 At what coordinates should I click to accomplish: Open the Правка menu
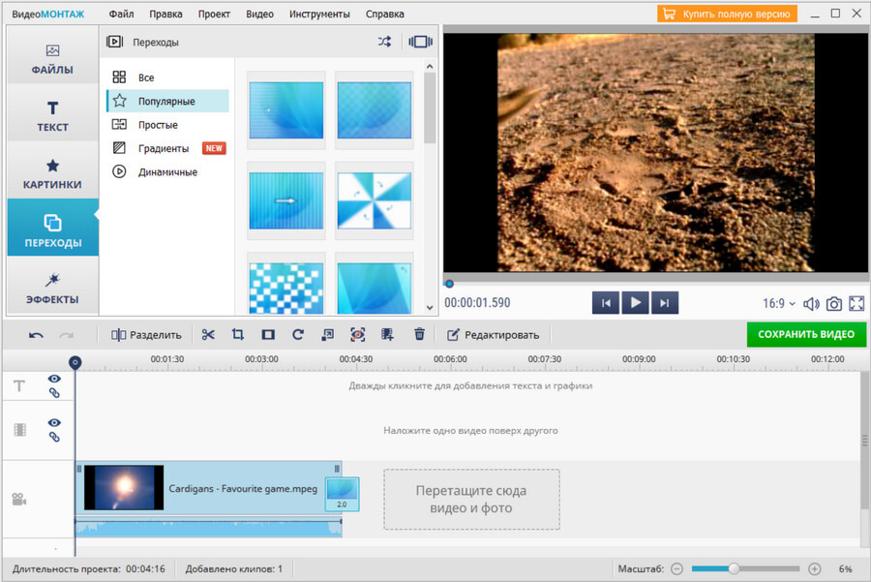[165, 14]
